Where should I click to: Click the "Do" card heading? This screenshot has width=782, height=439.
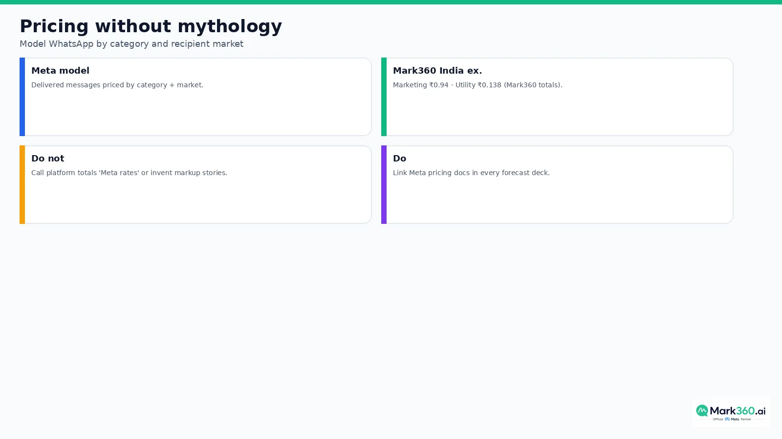click(399, 159)
